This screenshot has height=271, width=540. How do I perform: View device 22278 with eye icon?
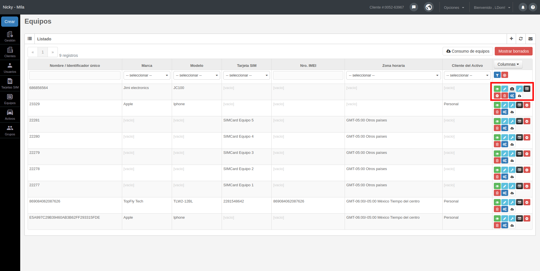497,170
